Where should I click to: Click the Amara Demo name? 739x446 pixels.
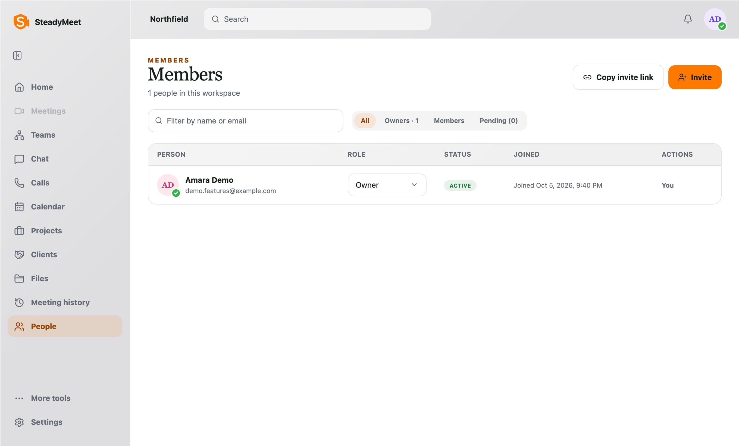(x=209, y=180)
